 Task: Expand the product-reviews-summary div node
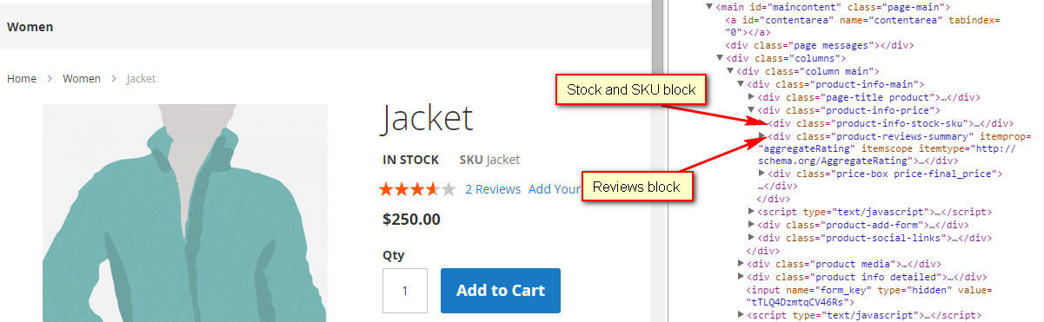pos(762,136)
